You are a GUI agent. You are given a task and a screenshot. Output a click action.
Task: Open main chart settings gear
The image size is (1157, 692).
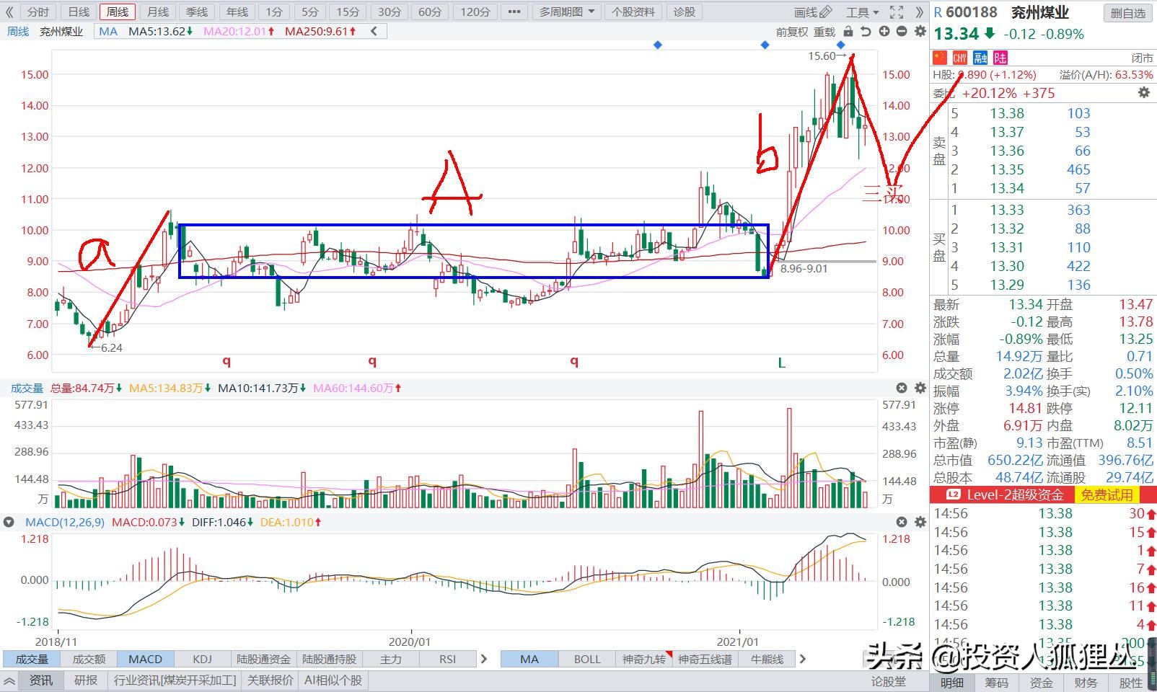[x=920, y=32]
